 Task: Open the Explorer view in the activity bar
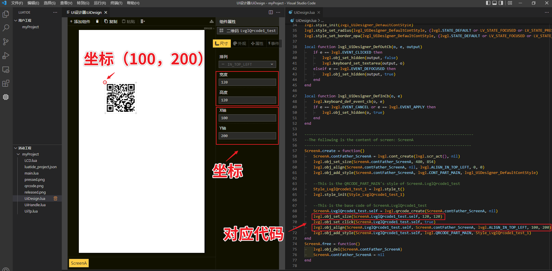(6, 14)
